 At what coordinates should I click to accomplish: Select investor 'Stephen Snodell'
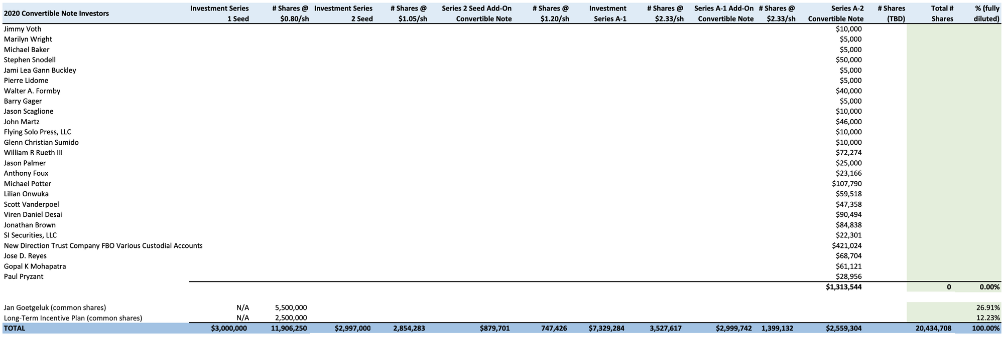pyautogui.click(x=30, y=60)
